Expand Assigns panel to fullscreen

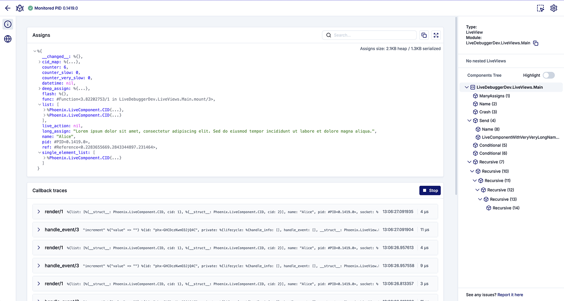[436, 35]
